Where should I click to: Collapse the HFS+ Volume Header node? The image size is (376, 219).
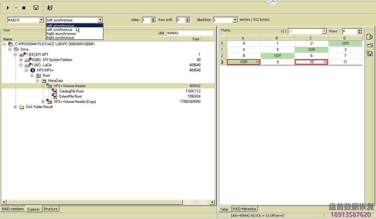[43, 86]
